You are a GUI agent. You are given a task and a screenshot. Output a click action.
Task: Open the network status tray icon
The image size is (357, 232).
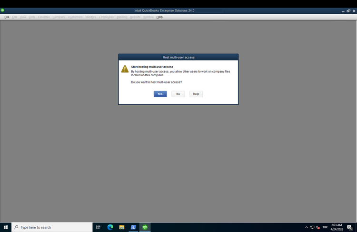(x=312, y=227)
